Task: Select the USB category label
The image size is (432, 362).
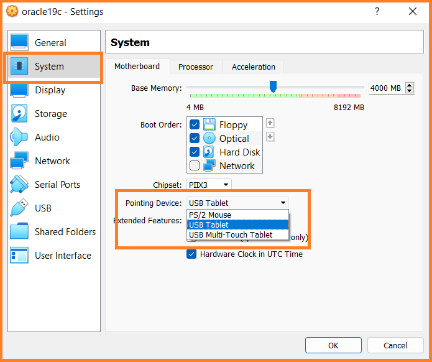Action: click(x=43, y=208)
